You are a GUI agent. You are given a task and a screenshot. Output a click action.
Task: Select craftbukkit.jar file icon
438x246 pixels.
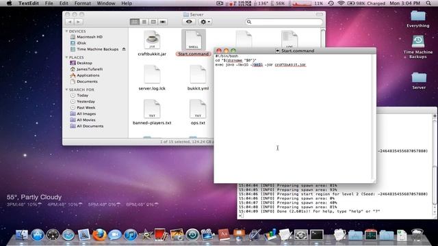(x=152, y=40)
